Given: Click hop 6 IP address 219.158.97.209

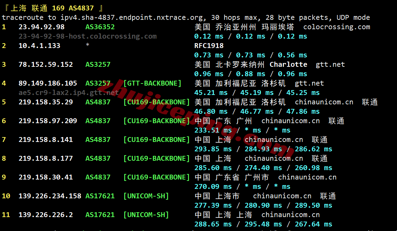Looking at the screenshot, I should [48, 121].
